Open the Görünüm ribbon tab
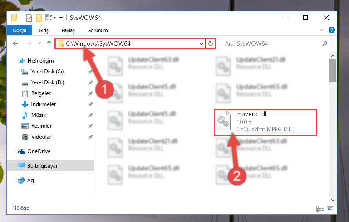This screenshot has width=349, height=222. 98,30
